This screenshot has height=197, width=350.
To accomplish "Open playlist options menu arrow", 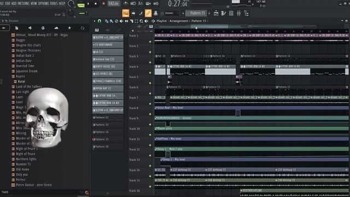I will 95,21.
